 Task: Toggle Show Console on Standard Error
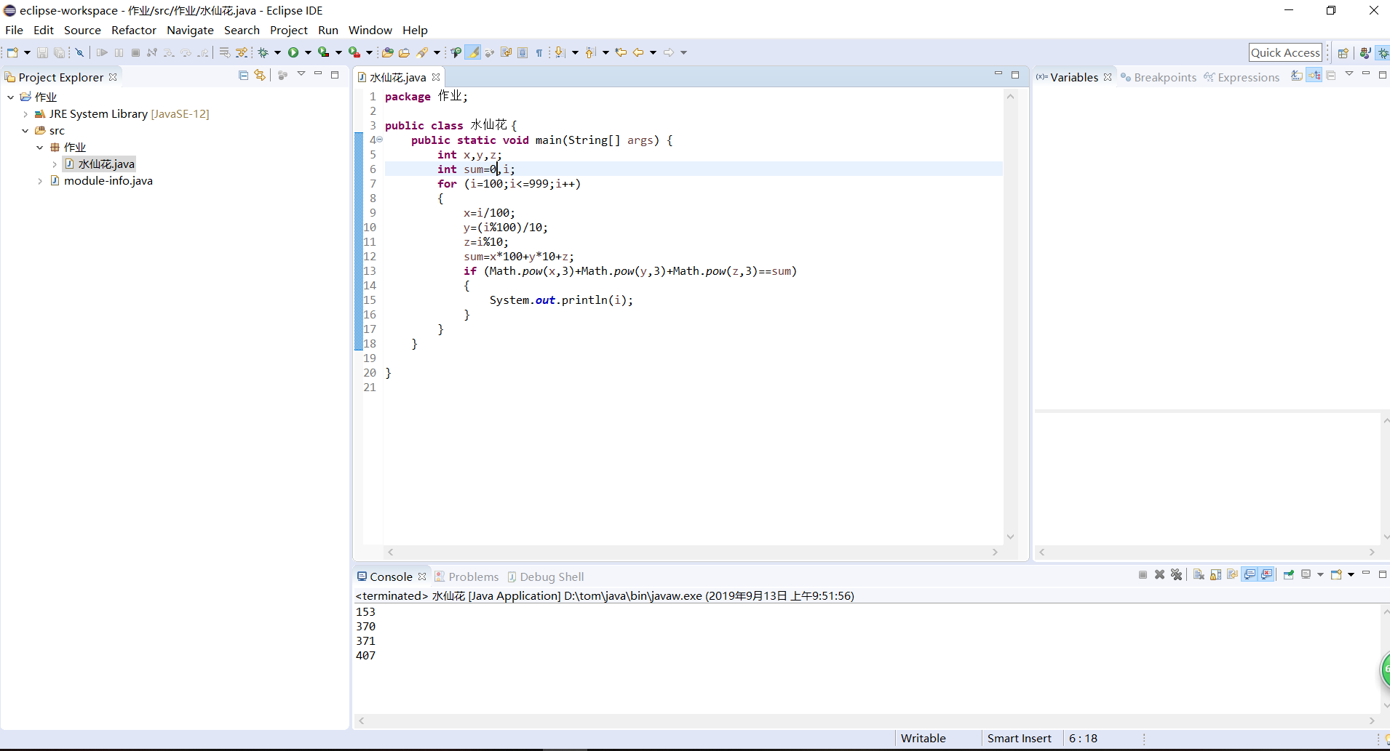[1267, 574]
